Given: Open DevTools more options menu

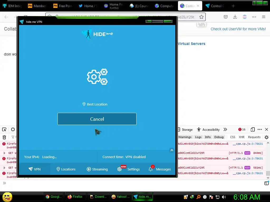Looking at the screenshot, I should pyautogui.click(x=260, y=129).
